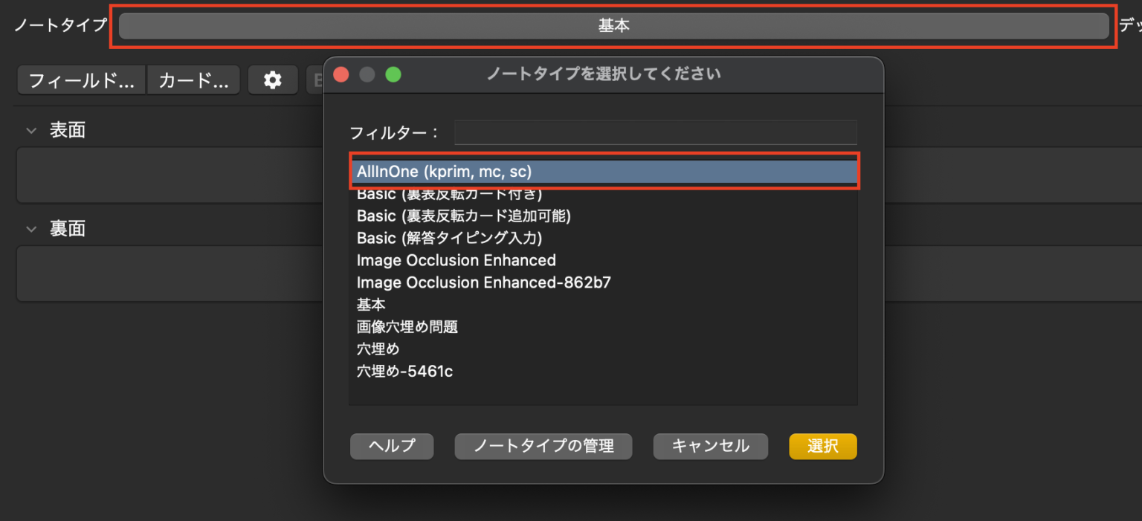Click inside the 表面 text area
Image resolution: width=1142 pixels, height=521 pixels.
[149, 175]
